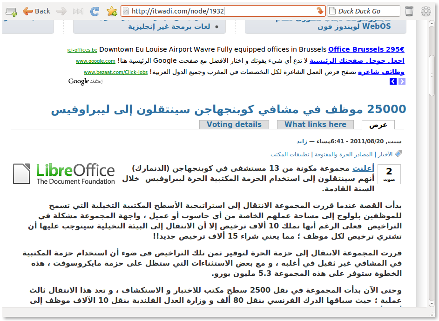Open a new tab with the add-tab icon

11,11
